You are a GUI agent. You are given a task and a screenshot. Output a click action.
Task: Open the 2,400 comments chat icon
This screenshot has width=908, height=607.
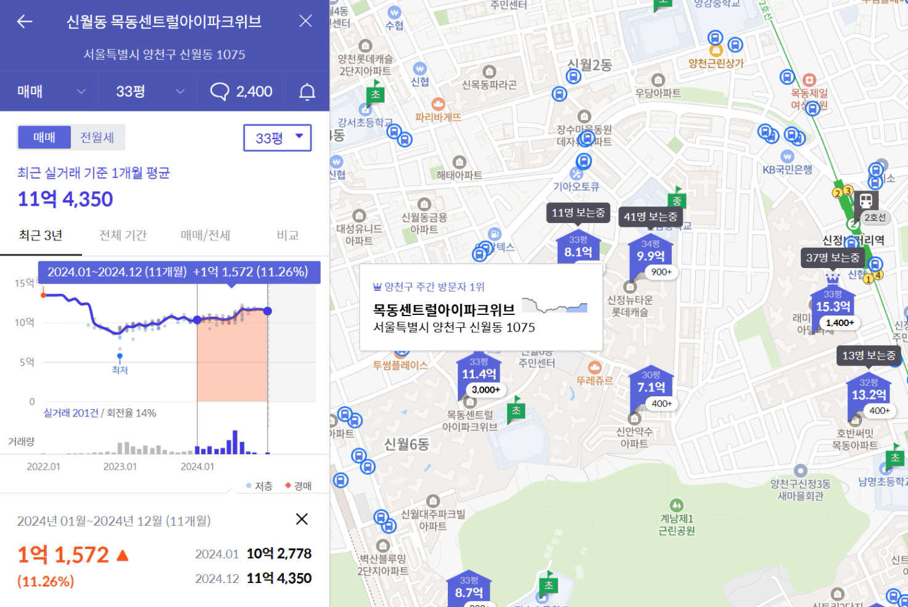(241, 91)
